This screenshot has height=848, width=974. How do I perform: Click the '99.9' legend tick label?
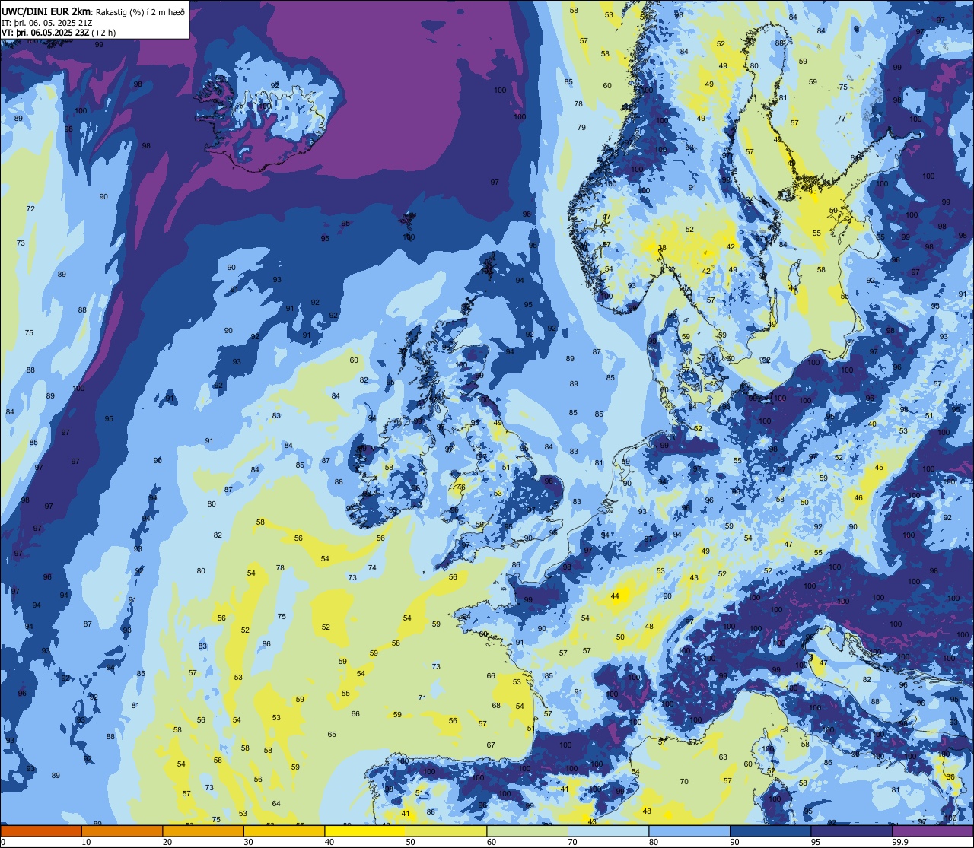tap(900, 841)
